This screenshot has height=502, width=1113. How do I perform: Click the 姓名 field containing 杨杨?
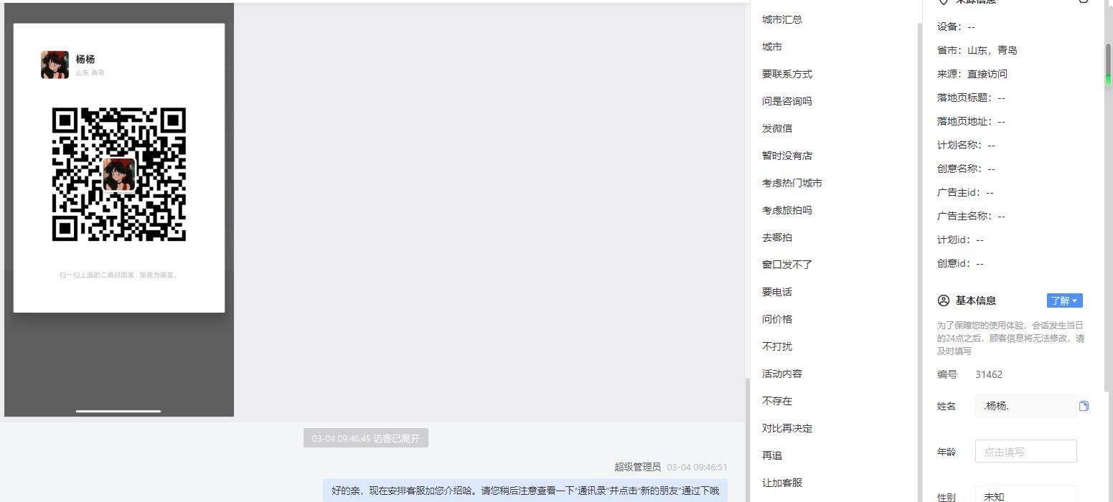pos(1025,406)
